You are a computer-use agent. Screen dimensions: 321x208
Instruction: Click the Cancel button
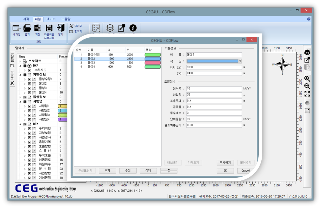(245, 171)
